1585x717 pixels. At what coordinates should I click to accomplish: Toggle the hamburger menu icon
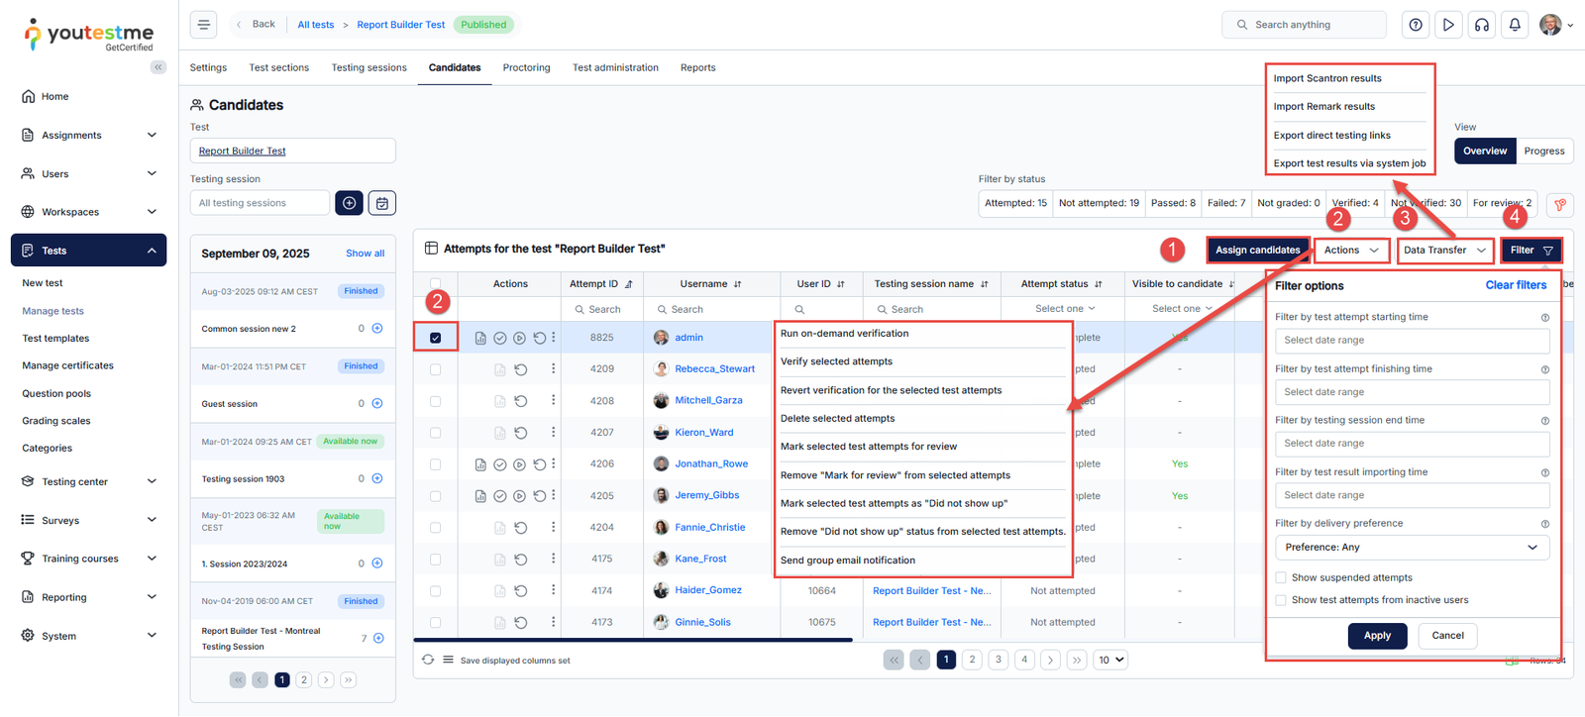tap(204, 25)
